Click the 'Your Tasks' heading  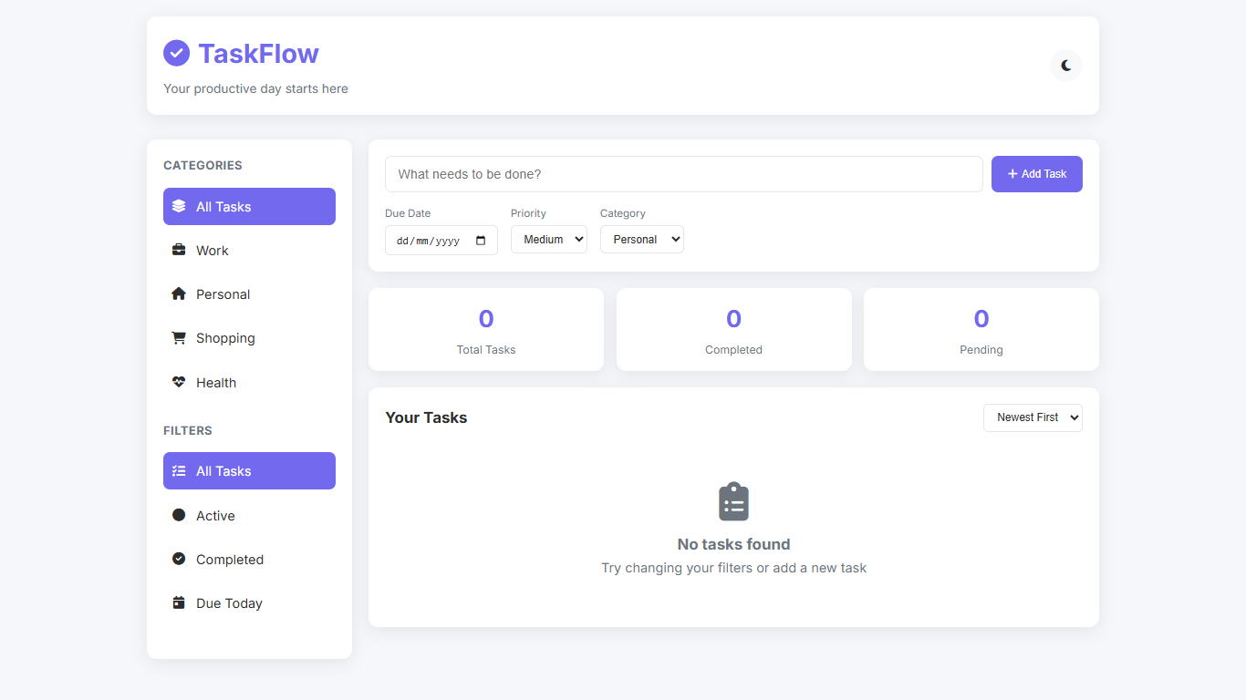point(426,417)
